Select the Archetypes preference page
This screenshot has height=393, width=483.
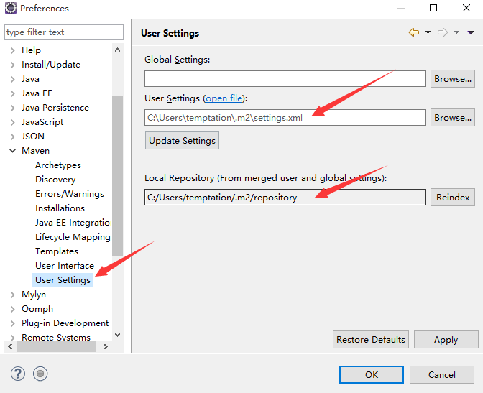point(57,165)
